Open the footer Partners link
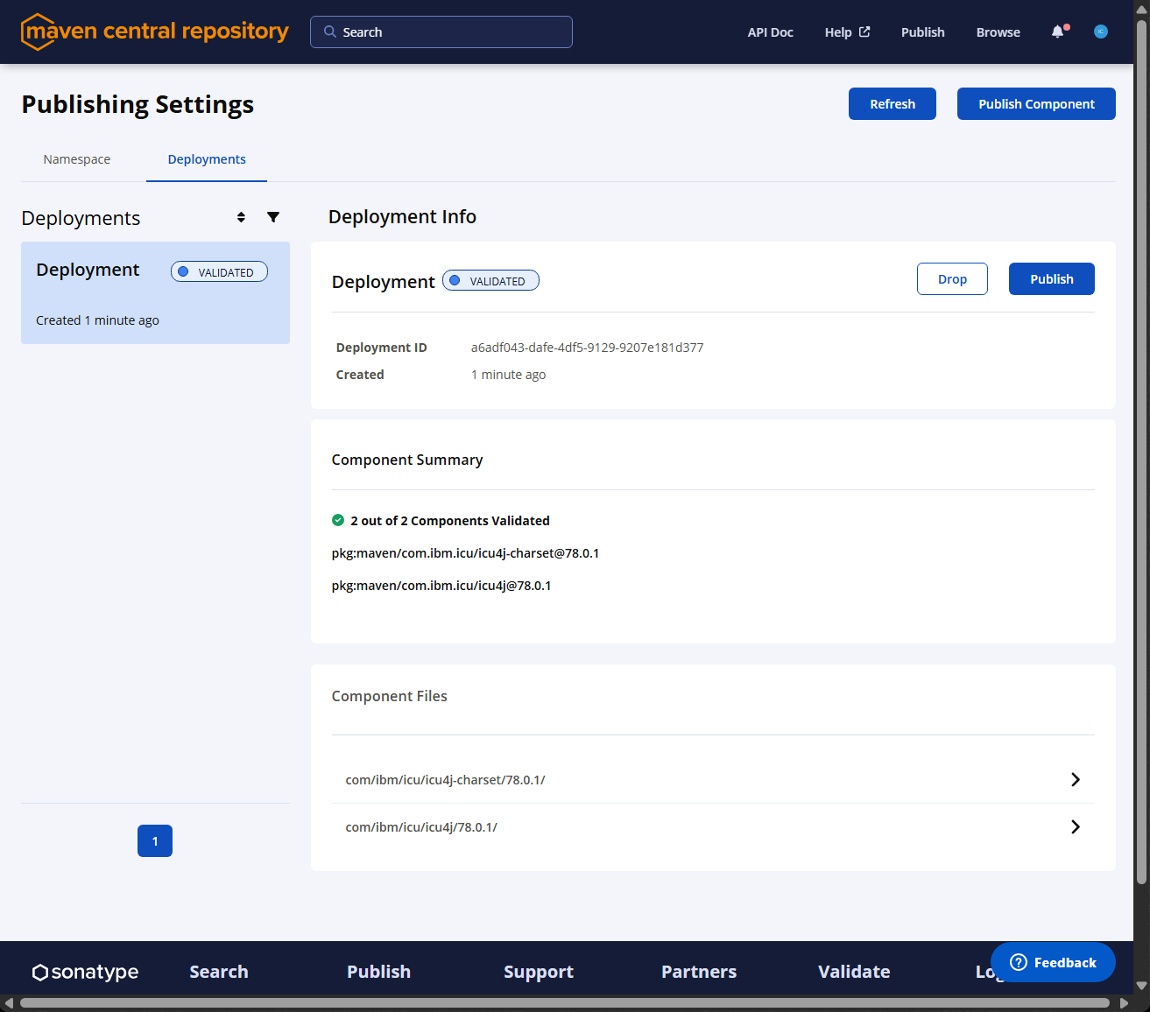 (x=699, y=972)
